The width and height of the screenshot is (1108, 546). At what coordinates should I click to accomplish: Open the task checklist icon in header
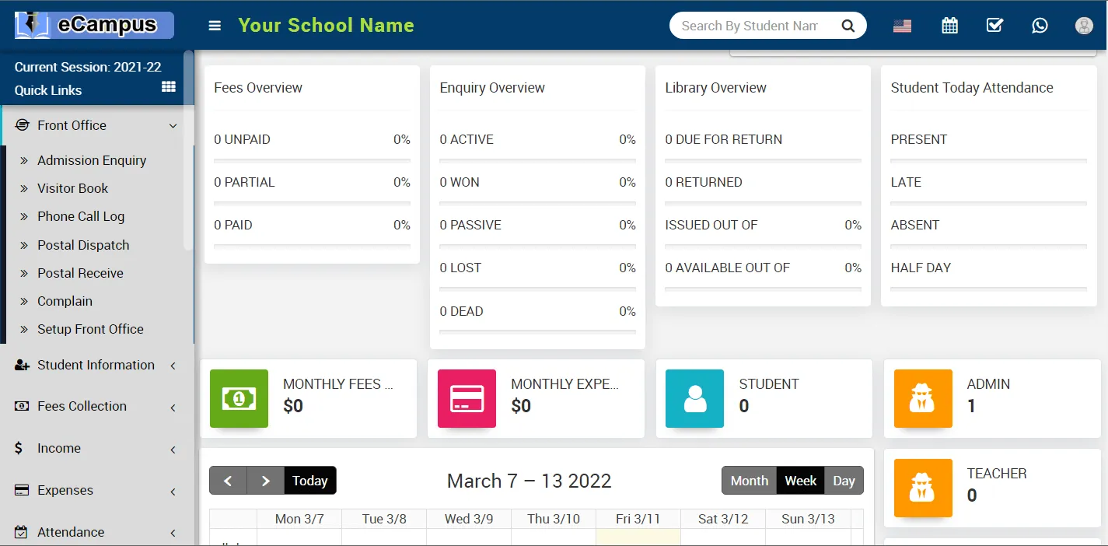pyautogui.click(x=994, y=25)
